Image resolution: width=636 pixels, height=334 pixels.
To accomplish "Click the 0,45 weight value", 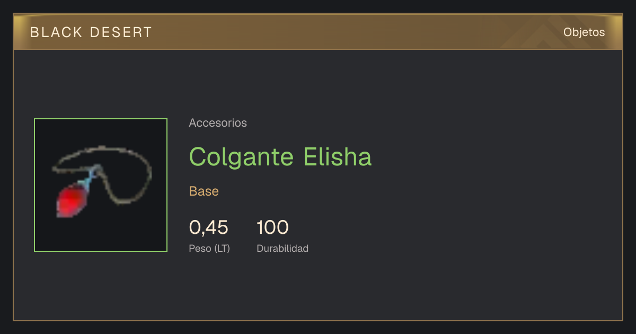I will tap(209, 227).
